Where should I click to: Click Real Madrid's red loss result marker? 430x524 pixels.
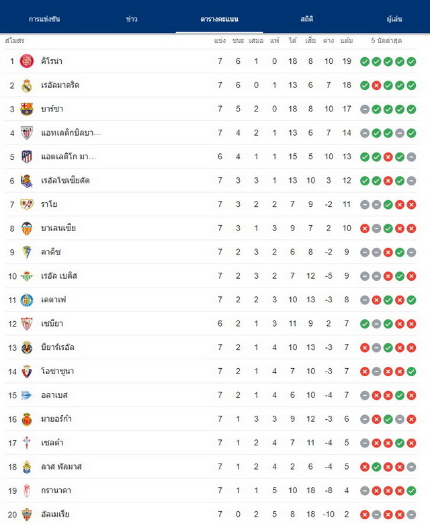(376, 85)
